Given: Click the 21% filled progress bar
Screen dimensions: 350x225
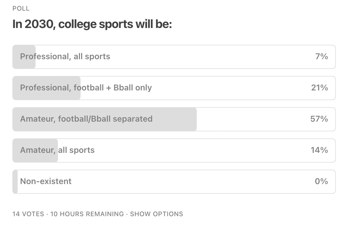Looking at the screenshot, I should click(x=46, y=88).
